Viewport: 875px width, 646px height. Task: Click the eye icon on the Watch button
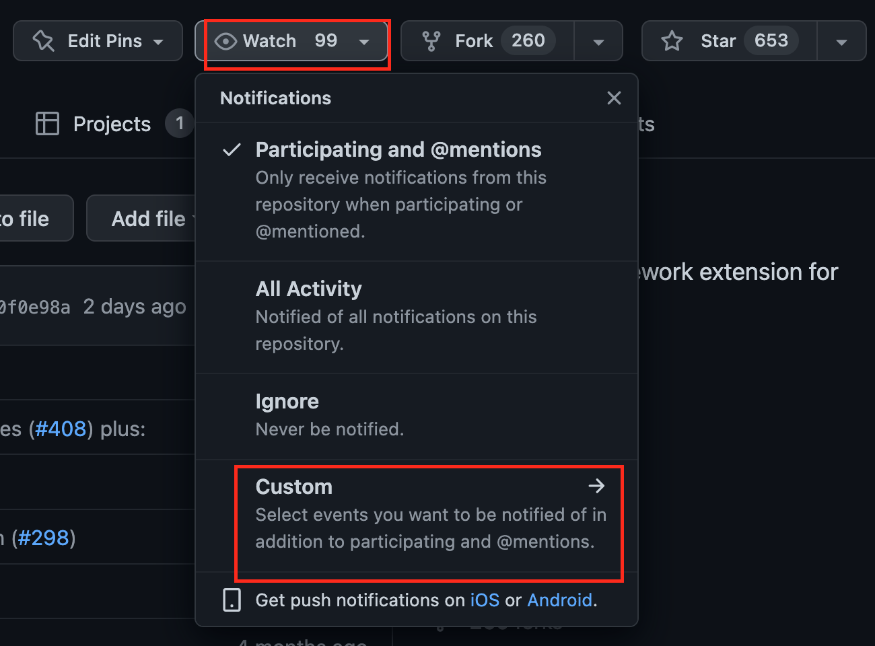tap(225, 40)
